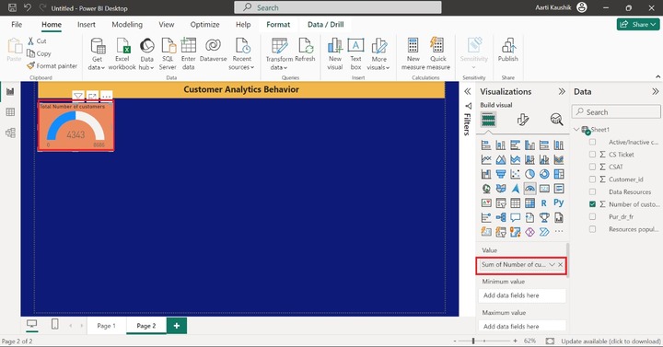Viewport: 663px width, 347px height.
Task: Select the Funnel visual
Action: tap(501, 174)
